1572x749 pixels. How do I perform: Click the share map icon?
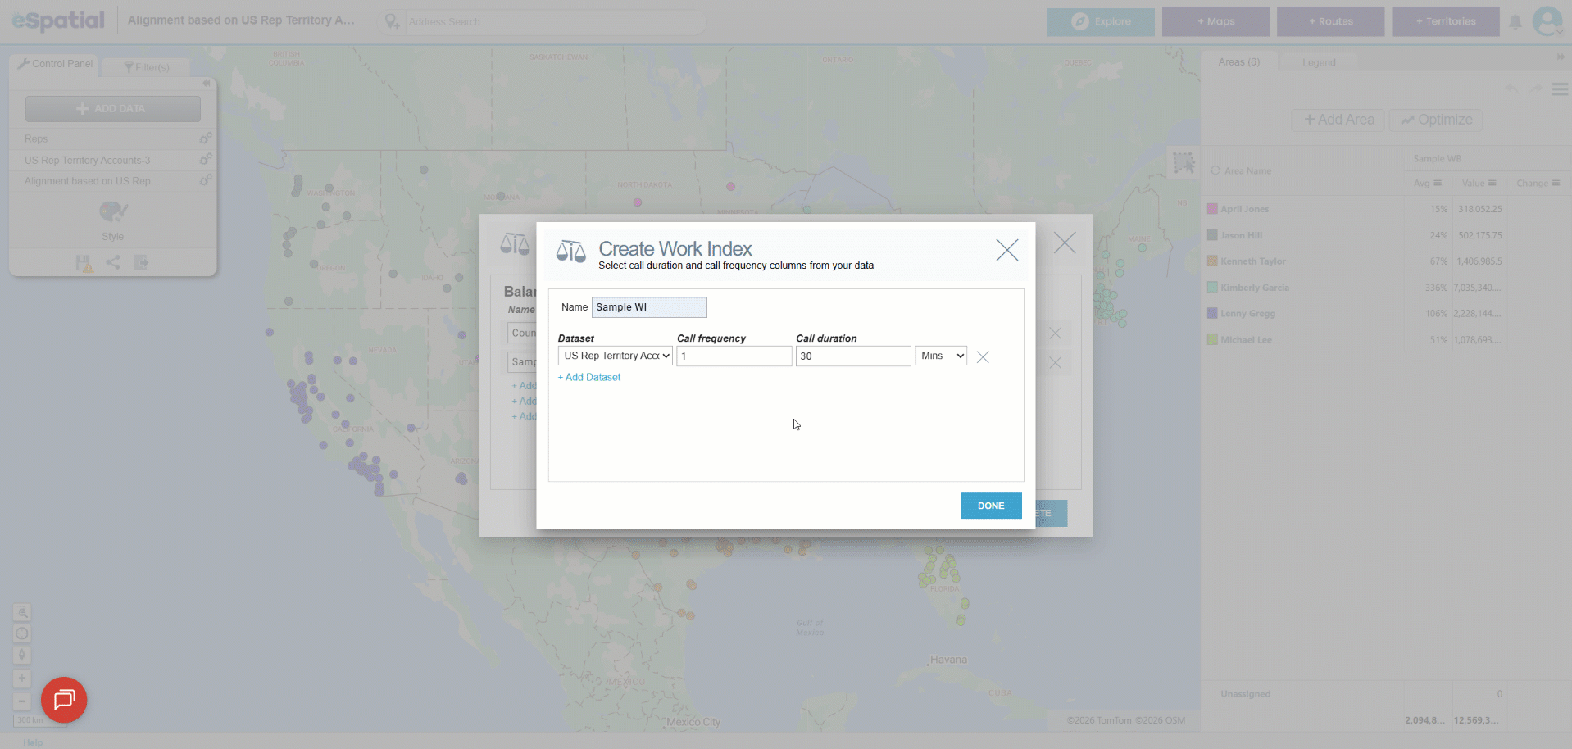click(113, 262)
